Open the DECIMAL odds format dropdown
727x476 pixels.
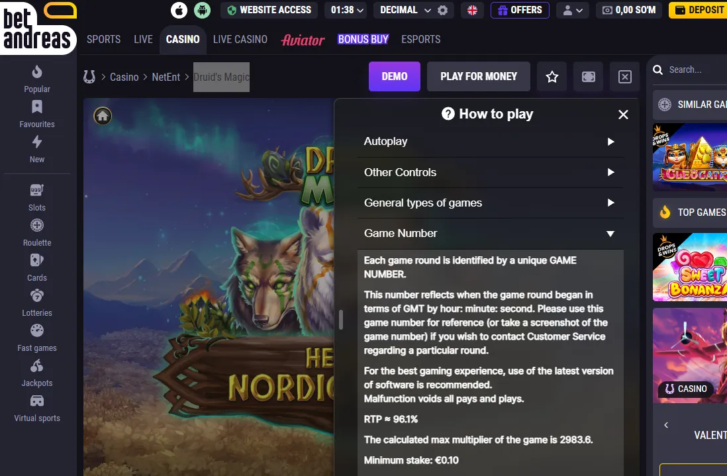tap(406, 10)
